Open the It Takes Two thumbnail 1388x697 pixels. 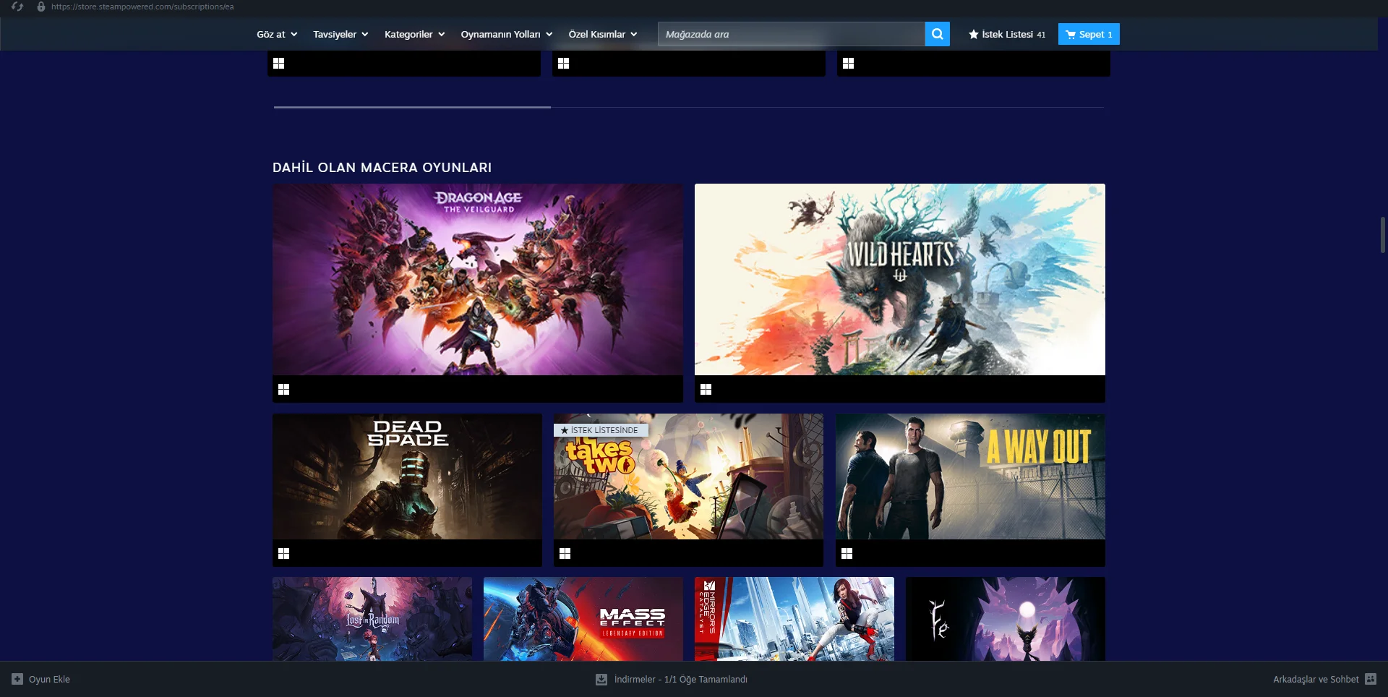(688, 476)
